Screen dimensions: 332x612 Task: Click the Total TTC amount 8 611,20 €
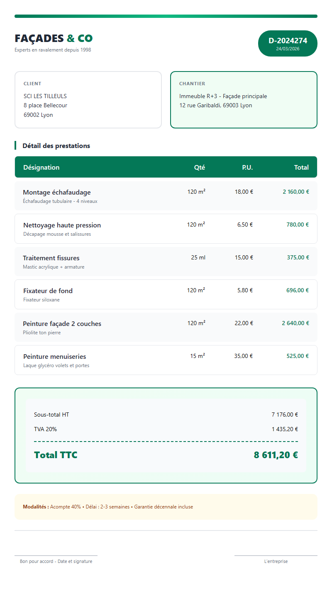point(276,455)
